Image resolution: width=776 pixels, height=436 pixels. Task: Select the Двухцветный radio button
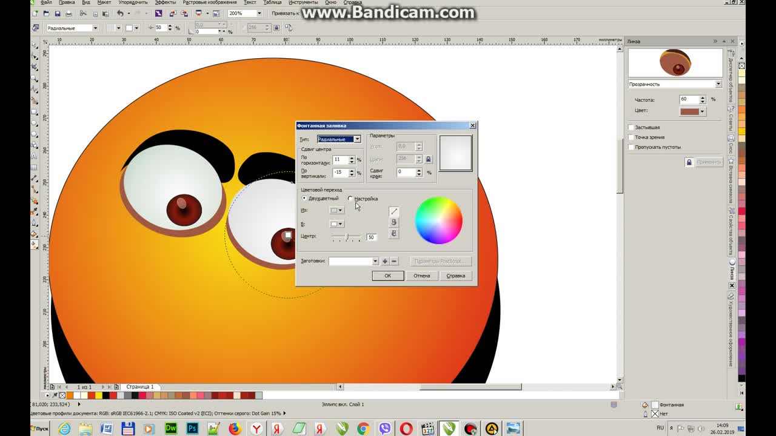304,199
